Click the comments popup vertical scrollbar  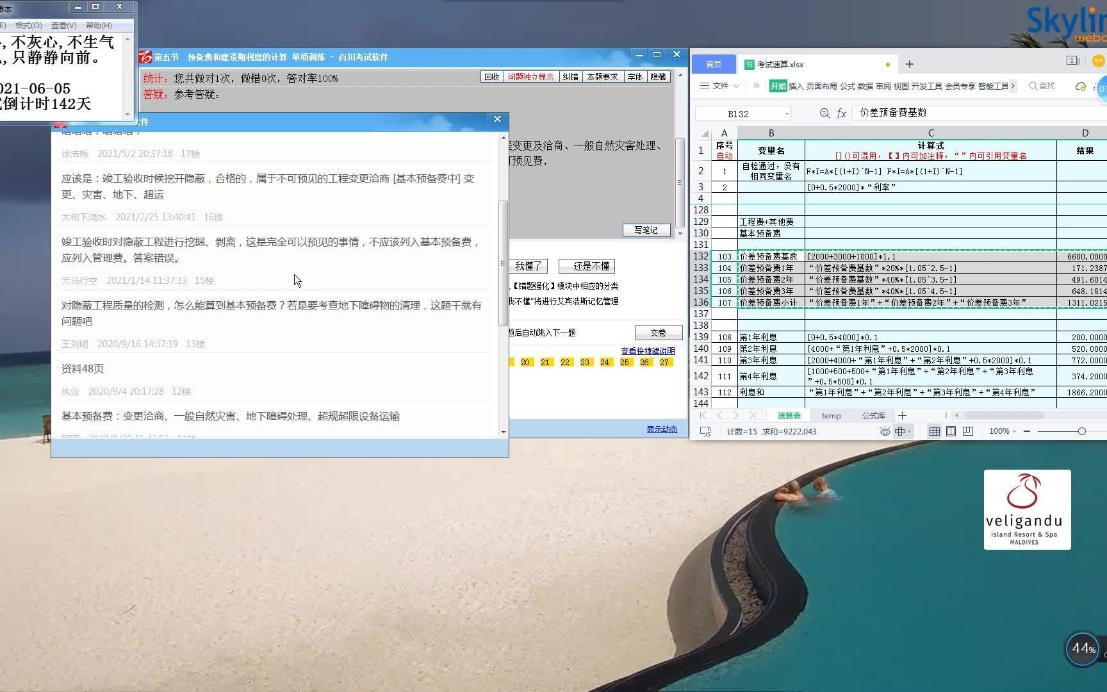(503, 263)
